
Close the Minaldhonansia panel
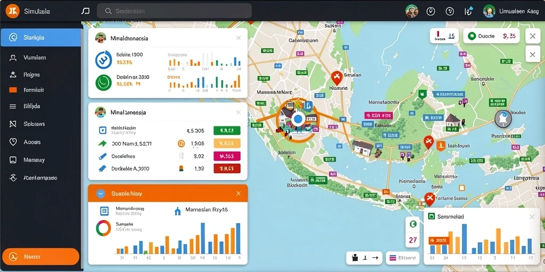tap(238, 38)
